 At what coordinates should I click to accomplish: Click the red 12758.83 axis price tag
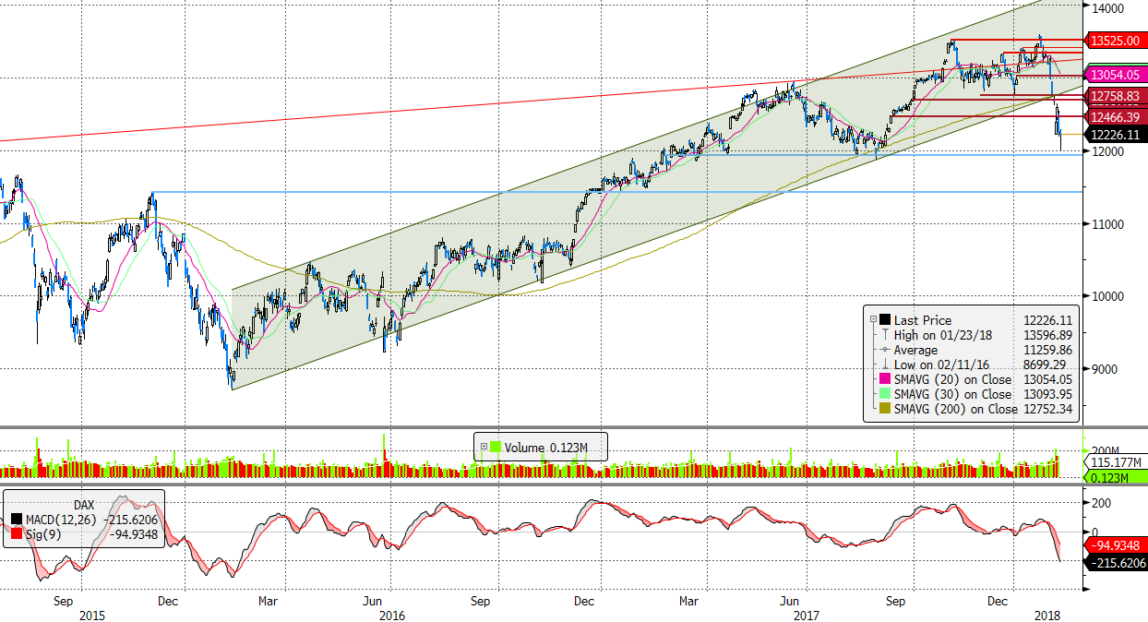click(x=1115, y=96)
